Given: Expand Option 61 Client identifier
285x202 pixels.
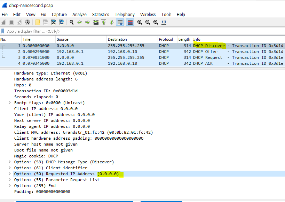Looking at the screenshot, I should [x=10, y=168].
